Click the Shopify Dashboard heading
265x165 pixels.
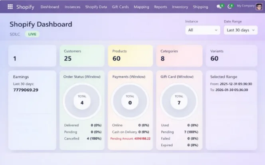coord(41,24)
